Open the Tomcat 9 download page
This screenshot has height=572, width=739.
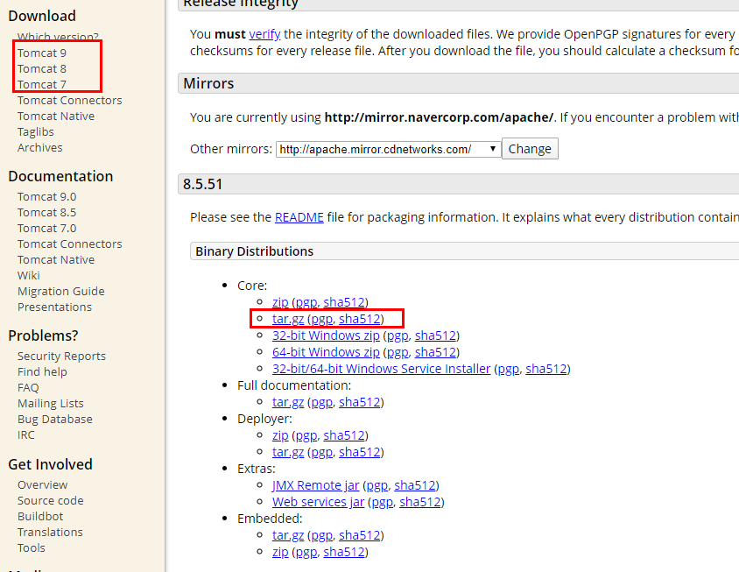(x=42, y=53)
